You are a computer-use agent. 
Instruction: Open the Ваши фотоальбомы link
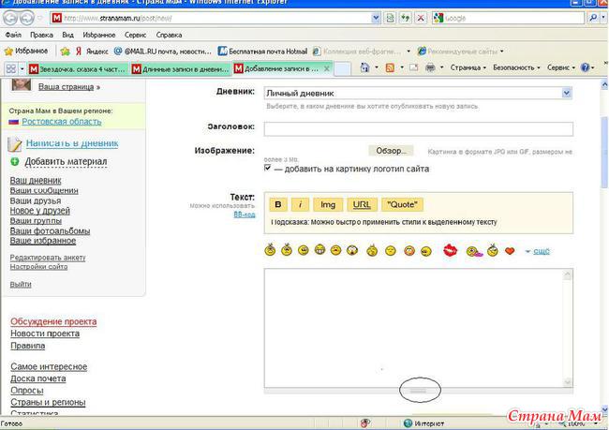50,231
